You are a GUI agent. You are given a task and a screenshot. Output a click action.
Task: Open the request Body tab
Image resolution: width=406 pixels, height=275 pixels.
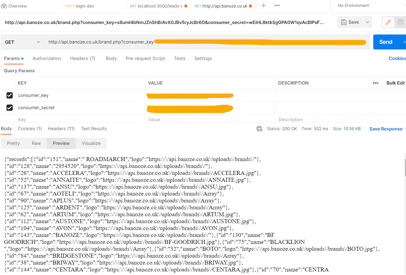(x=111, y=58)
